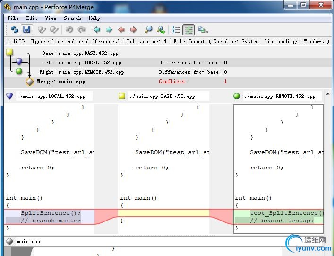Close the P4Merge window
The height and width of the screenshot is (256, 334).
click(x=321, y=5)
